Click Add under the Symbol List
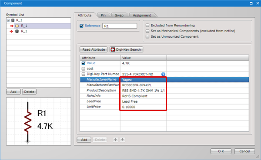The image size is (261, 160). [13, 91]
